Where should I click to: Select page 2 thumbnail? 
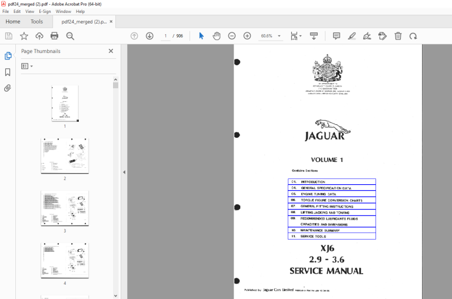click(65, 156)
